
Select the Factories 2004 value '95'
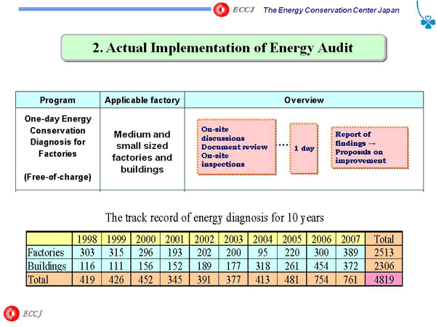click(x=263, y=252)
